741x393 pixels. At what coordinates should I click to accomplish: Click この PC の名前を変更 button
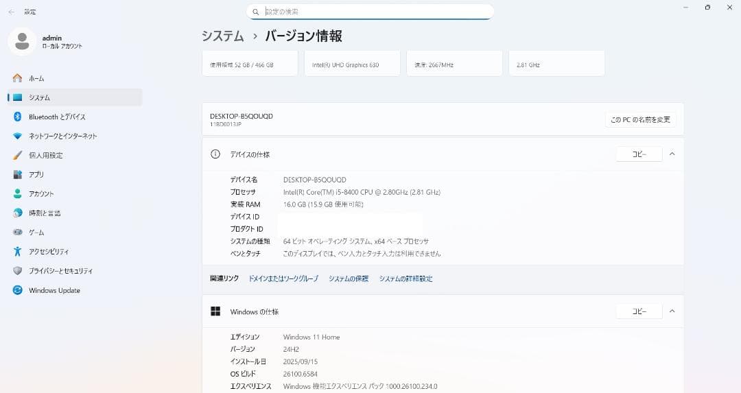coord(640,119)
